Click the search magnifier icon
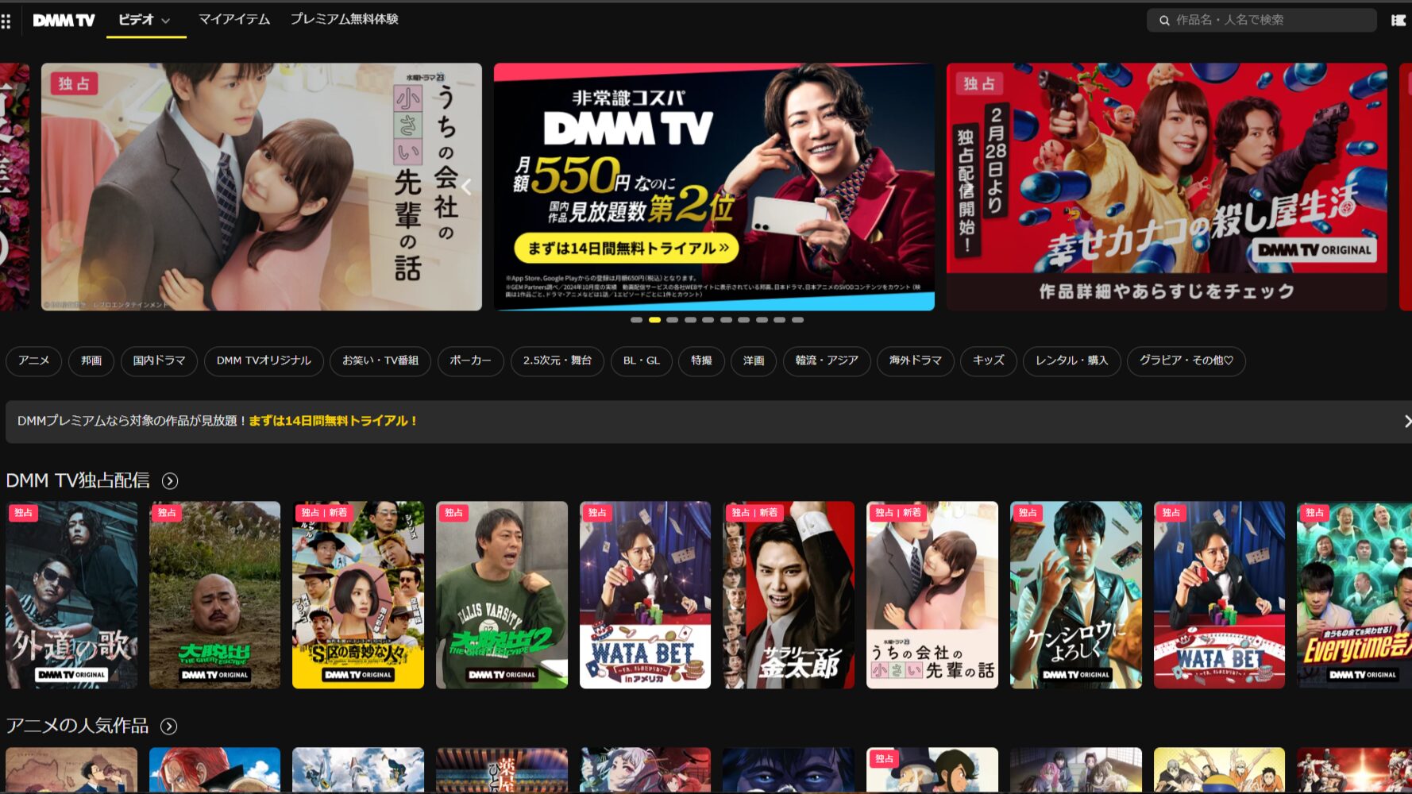The width and height of the screenshot is (1412, 794). [1164, 21]
